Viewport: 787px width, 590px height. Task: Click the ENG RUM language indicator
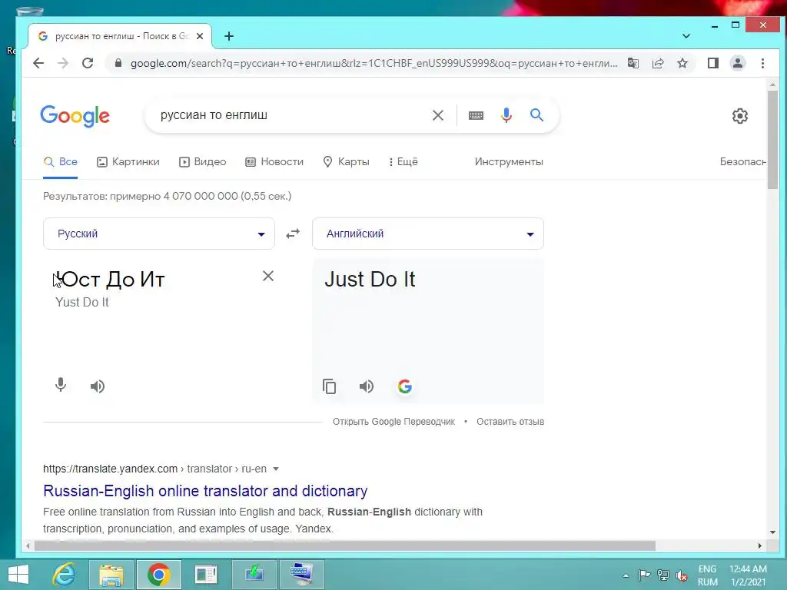707,575
